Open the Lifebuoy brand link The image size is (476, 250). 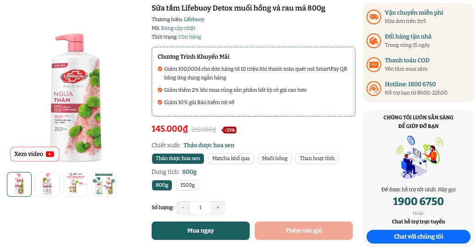[x=194, y=19]
